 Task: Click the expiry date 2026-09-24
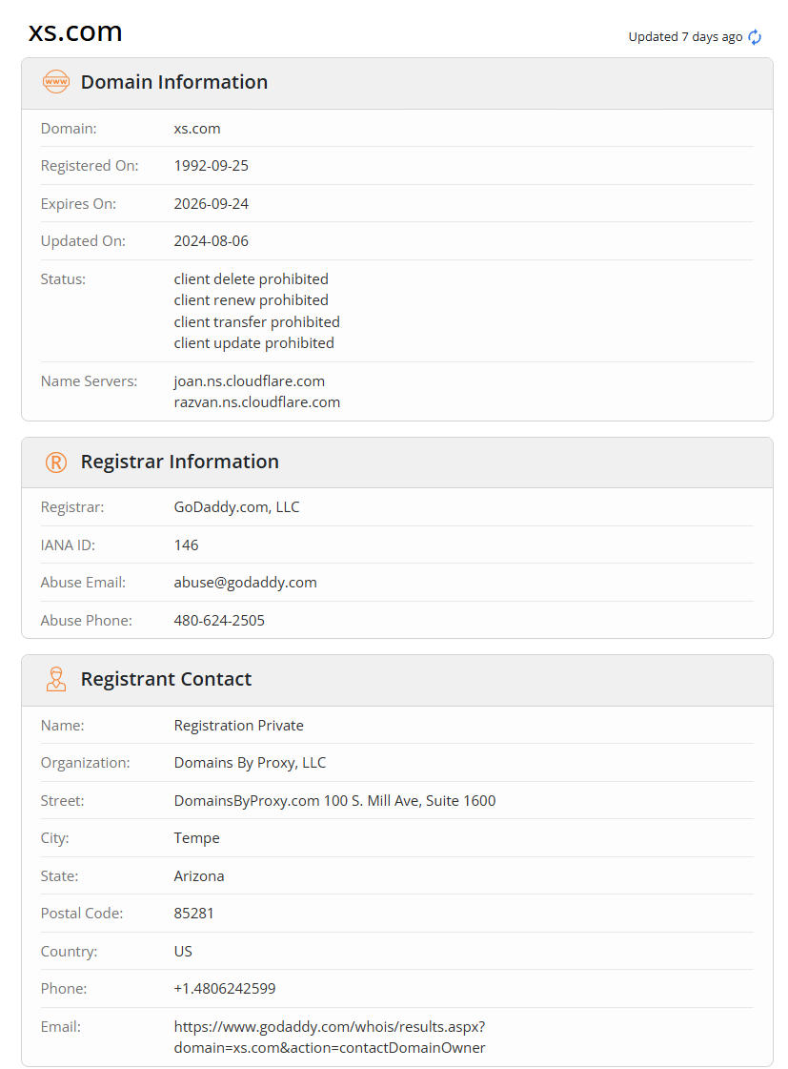coord(211,203)
